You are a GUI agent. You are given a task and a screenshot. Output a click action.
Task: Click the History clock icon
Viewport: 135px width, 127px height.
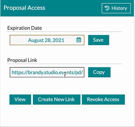coord(107,8)
